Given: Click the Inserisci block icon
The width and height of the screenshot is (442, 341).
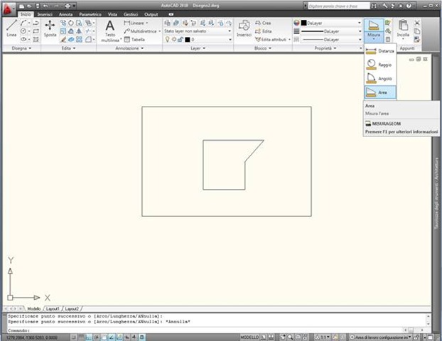Looking at the screenshot, I should [x=244, y=28].
